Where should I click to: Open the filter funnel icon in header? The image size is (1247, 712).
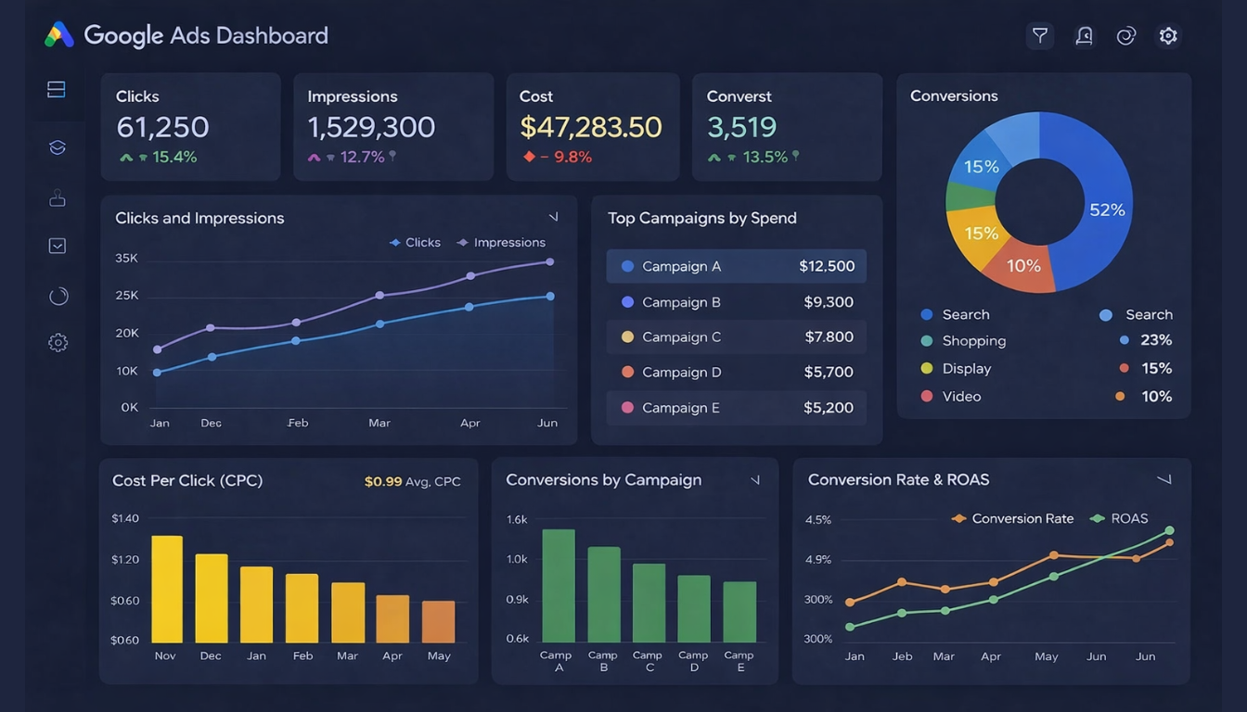coord(1040,36)
